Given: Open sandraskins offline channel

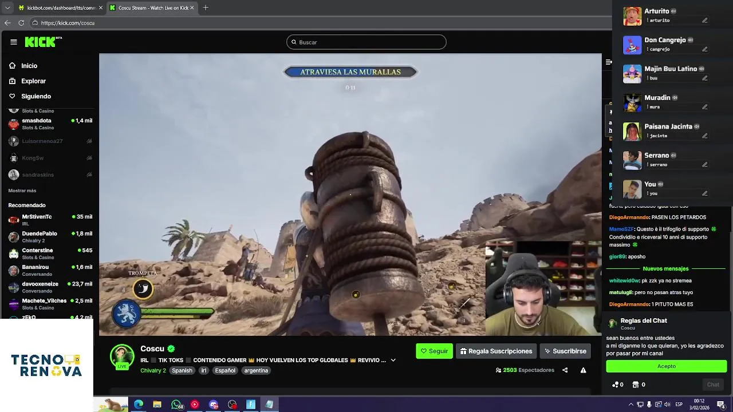Looking at the screenshot, I should tap(50, 175).
